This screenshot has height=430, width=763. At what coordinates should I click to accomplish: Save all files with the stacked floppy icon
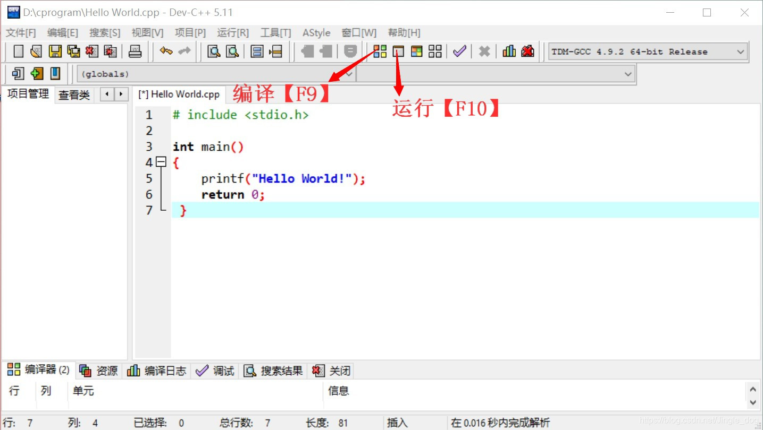click(x=73, y=51)
